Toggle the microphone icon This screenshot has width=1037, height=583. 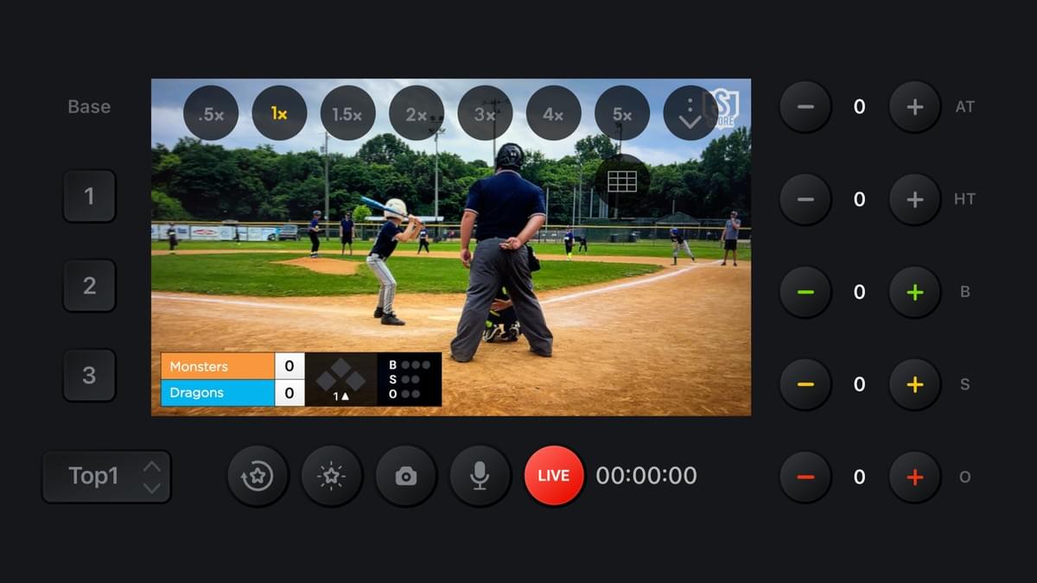pyautogui.click(x=480, y=476)
